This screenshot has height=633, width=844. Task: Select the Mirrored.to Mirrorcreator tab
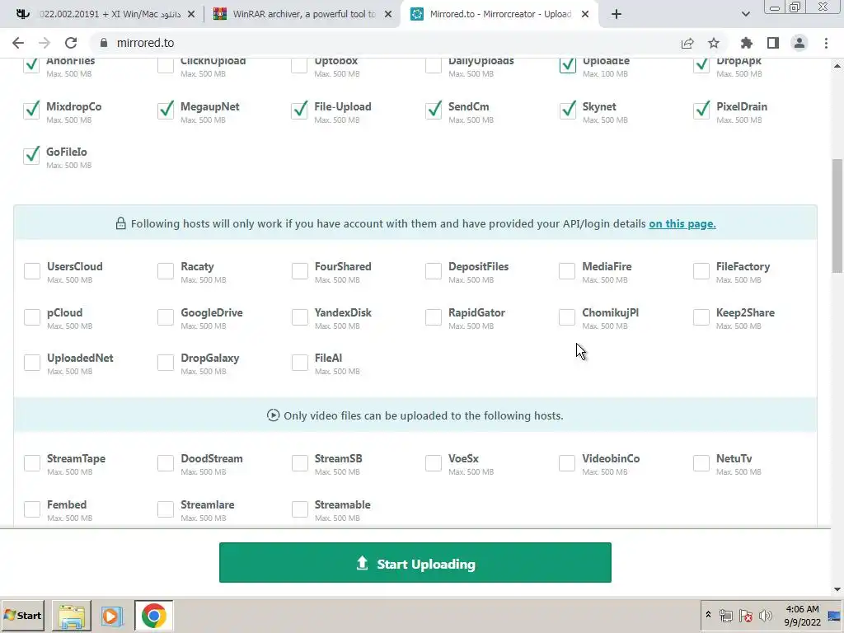pyautogui.click(x=500, y=15)
